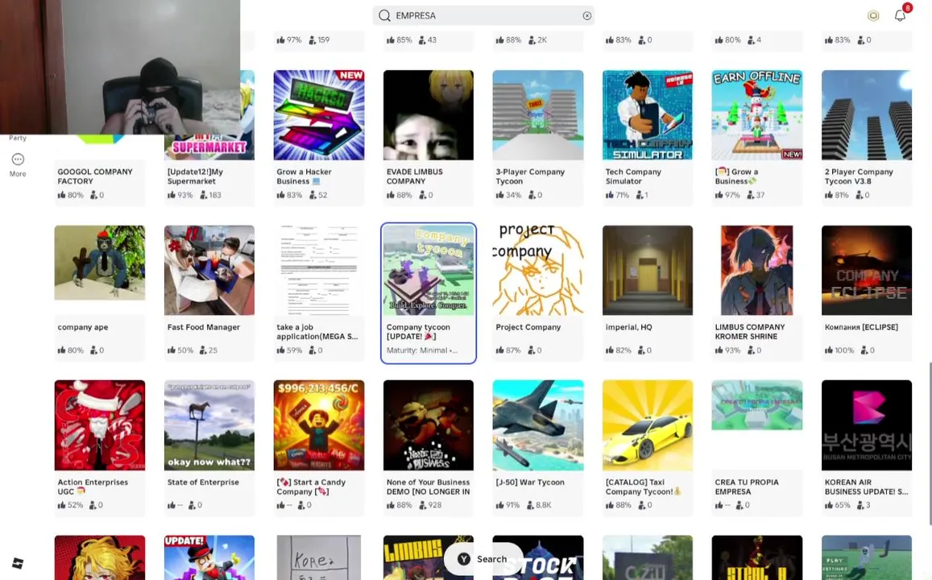Open the notifications bell
This screenshot has height=580, width=932.
coord(901,15)
